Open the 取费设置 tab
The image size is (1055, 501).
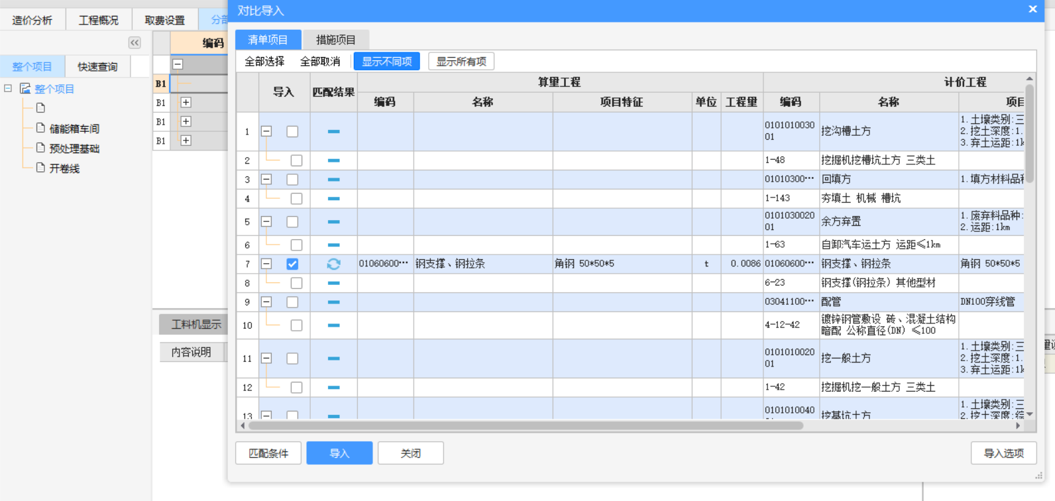click(x=164, y=20)
